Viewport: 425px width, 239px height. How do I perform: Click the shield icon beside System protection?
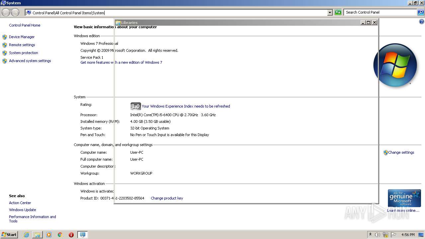click(x=5, y=53)
